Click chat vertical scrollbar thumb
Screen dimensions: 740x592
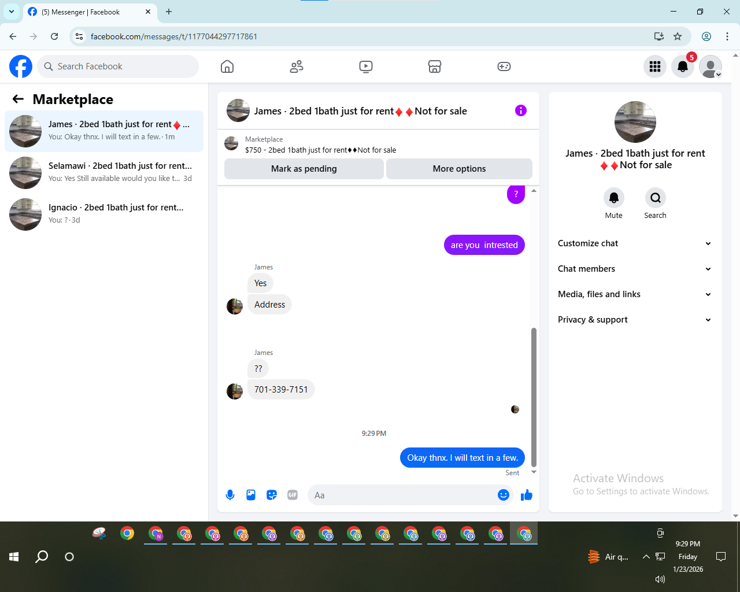(534, 397)
